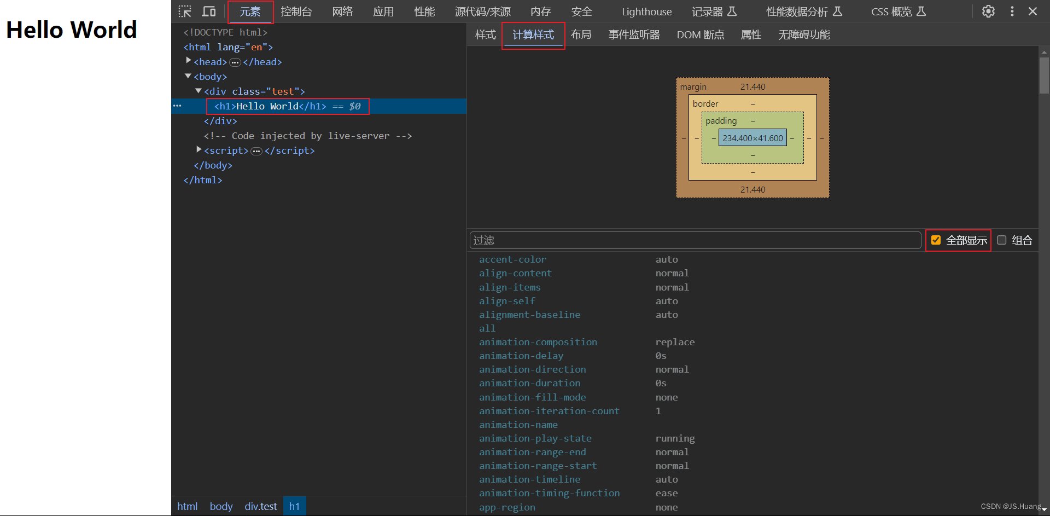Toggle the device toolbar icon
The image size is (1050, 516).
tap(209, 11)
